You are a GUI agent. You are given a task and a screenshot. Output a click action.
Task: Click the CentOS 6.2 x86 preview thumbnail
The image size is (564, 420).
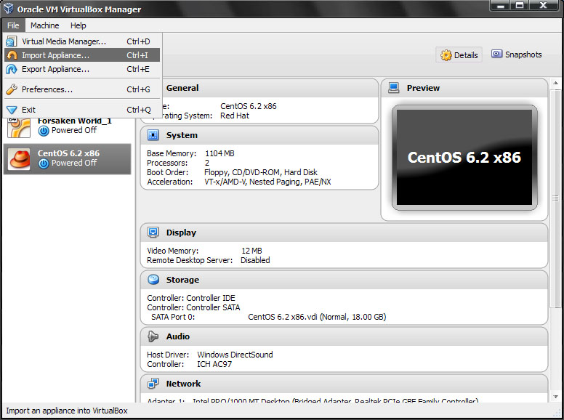coord(464,158)
